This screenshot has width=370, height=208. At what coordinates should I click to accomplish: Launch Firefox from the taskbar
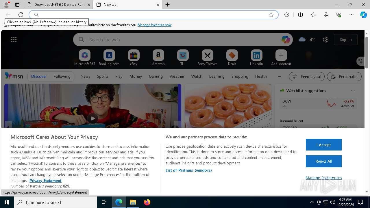click(147, 202)
